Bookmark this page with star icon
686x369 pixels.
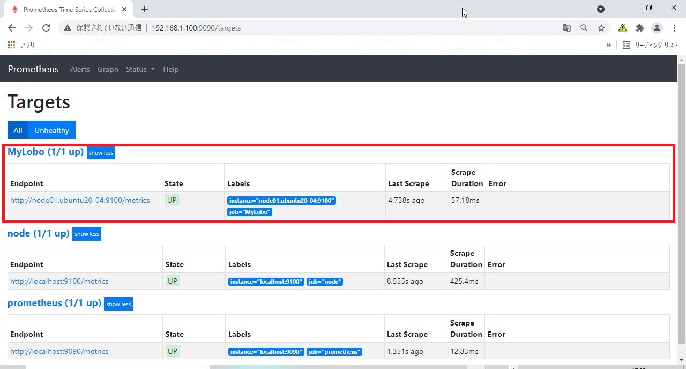[x=601, y=28]
